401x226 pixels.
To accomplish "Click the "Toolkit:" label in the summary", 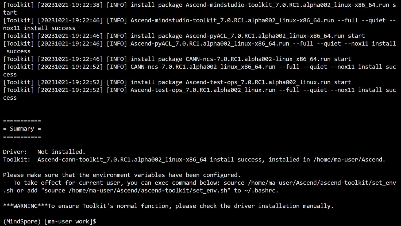I will pyautogui.click(x=17, y=160).
